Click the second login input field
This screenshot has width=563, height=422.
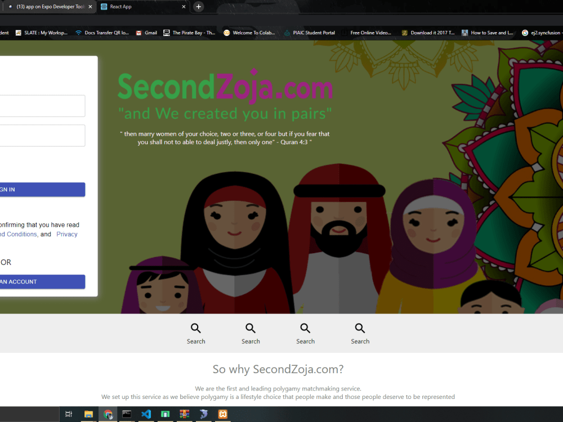click(x=42, y=135)
